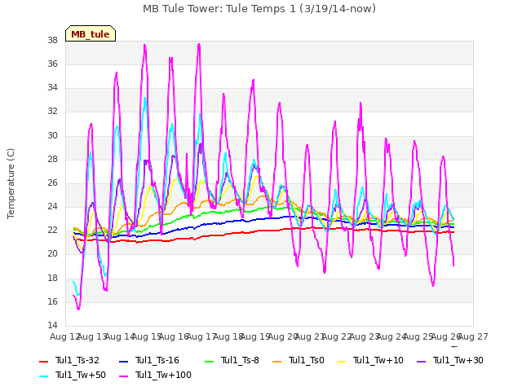Click the Aug 23 x-axis label

tap(365, 337)
